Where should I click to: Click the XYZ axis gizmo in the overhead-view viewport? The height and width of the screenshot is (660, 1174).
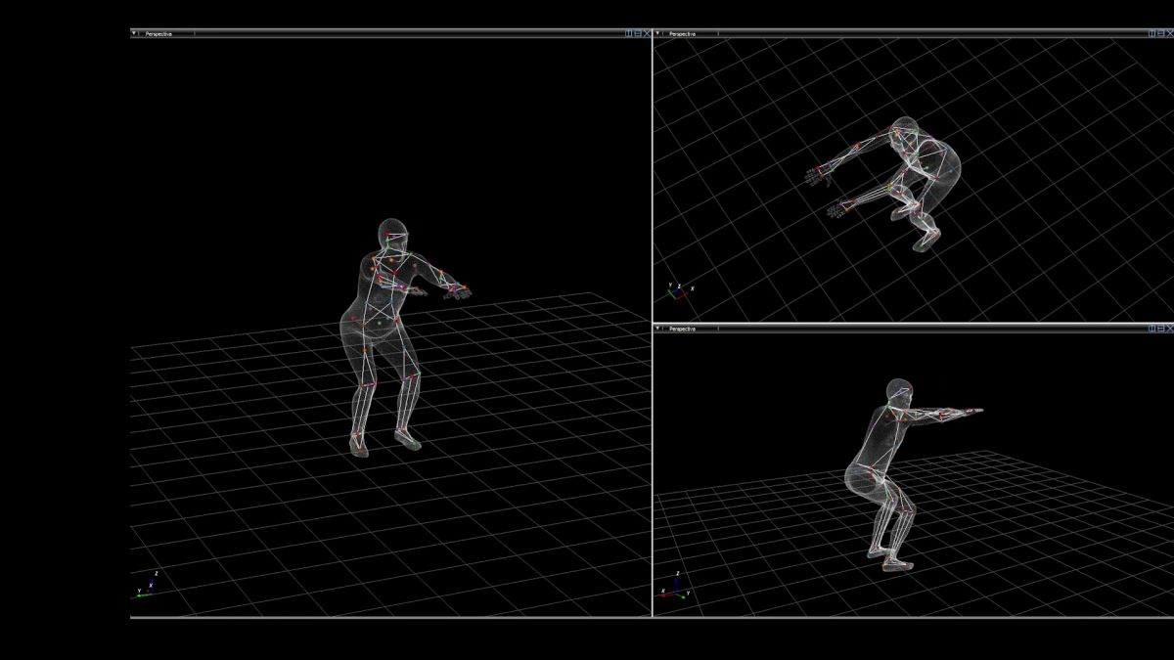pos(681,288)
